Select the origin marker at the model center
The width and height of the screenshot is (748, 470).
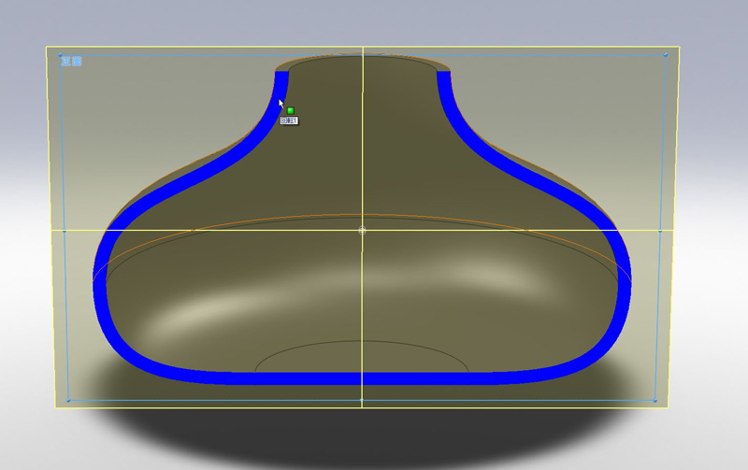point(362,230)
